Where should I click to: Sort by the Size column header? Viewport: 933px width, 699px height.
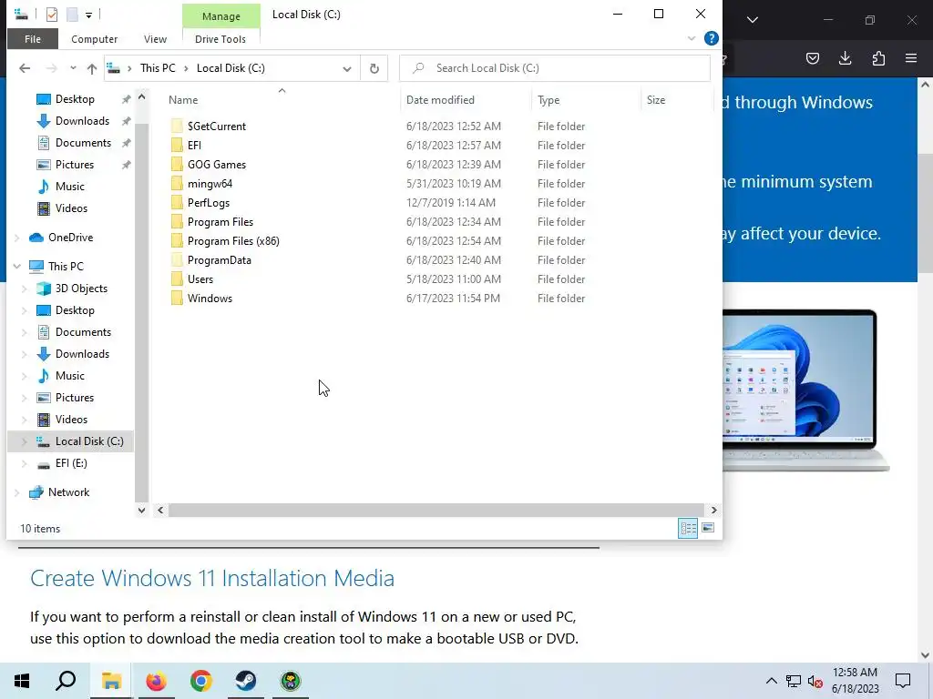coord(656,100)
